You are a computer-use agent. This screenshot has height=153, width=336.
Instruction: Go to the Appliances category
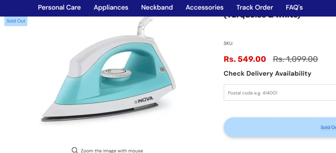[x=111, y=8]
